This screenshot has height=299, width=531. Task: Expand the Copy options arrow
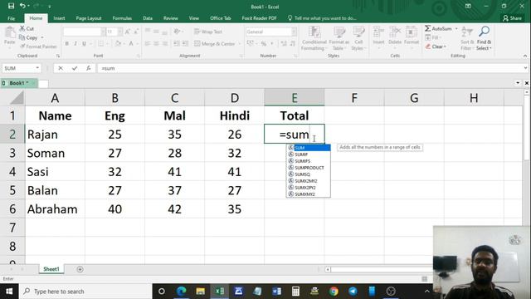[x=42, y=37]
